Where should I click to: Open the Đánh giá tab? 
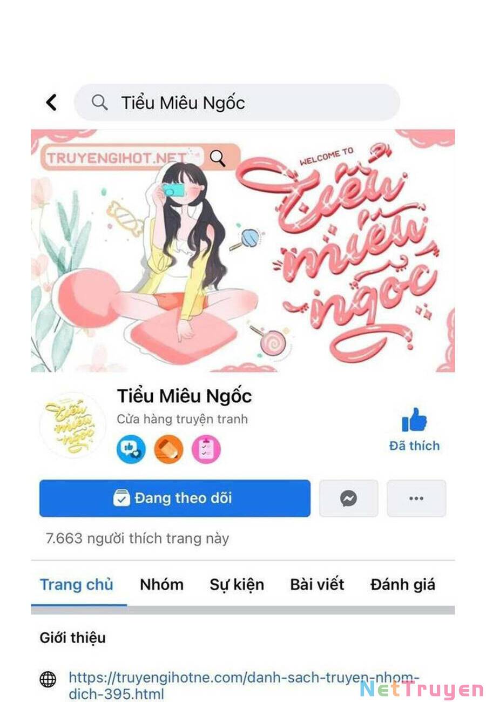pyautogui.click(x=403, y=585)
